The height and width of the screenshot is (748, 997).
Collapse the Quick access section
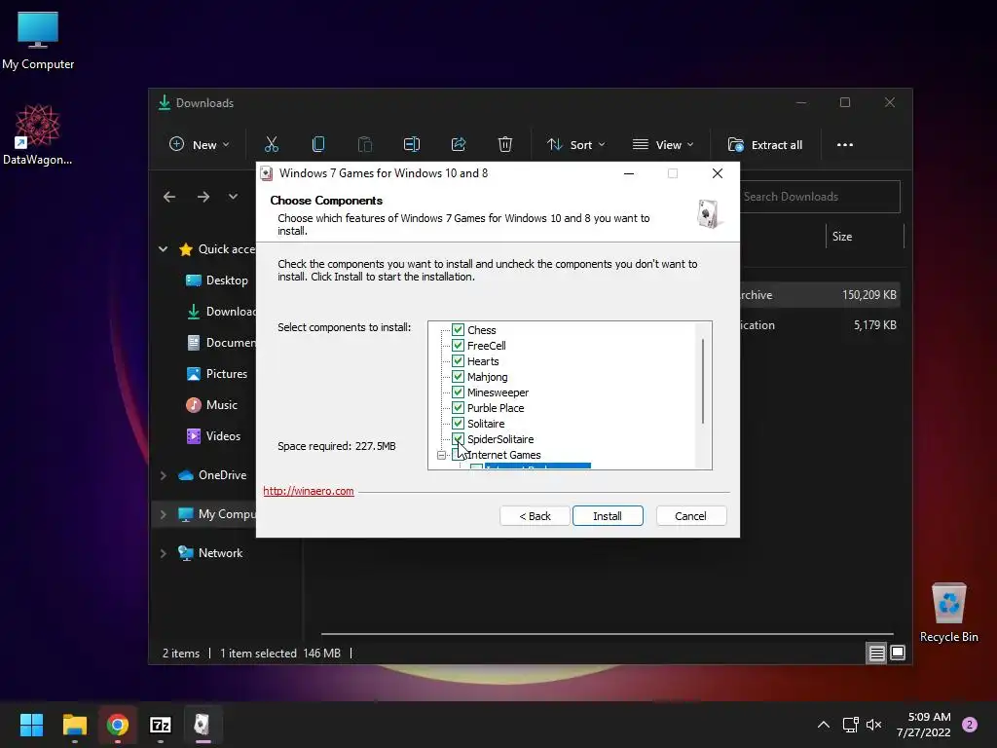click(164, 249)
